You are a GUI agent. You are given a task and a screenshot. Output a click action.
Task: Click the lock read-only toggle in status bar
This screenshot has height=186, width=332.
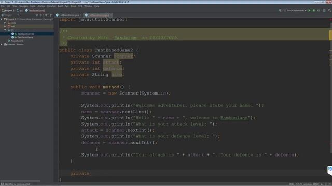click(322, 184)
